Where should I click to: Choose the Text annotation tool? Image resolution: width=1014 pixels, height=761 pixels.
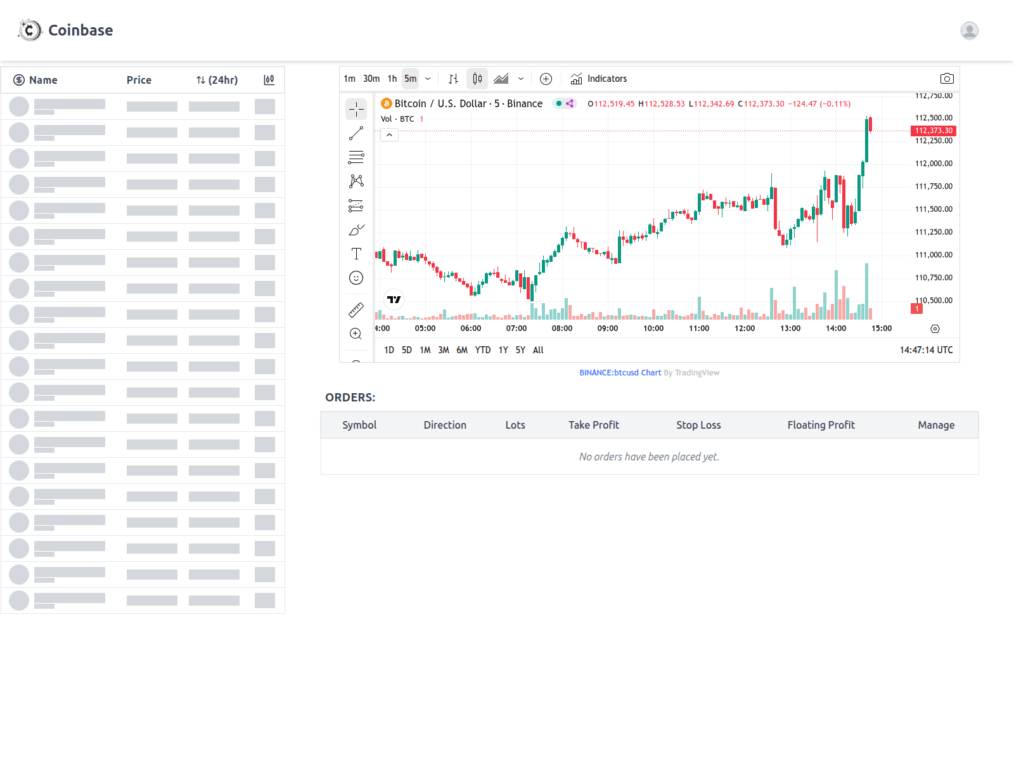356,254
